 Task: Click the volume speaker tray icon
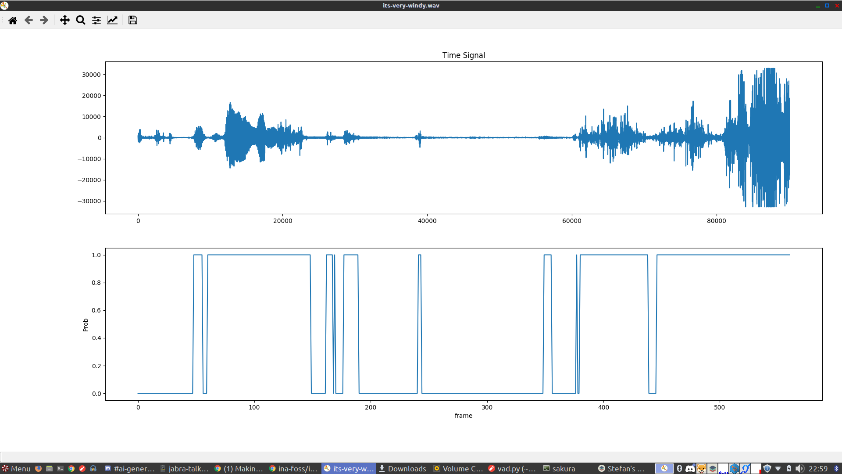pyautogui.click(x=799, y=469)
